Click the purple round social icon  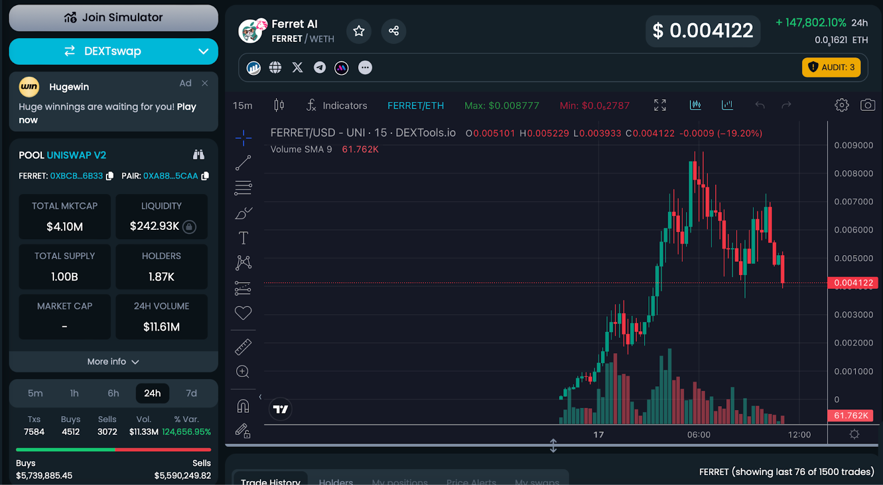pos(342,68)
